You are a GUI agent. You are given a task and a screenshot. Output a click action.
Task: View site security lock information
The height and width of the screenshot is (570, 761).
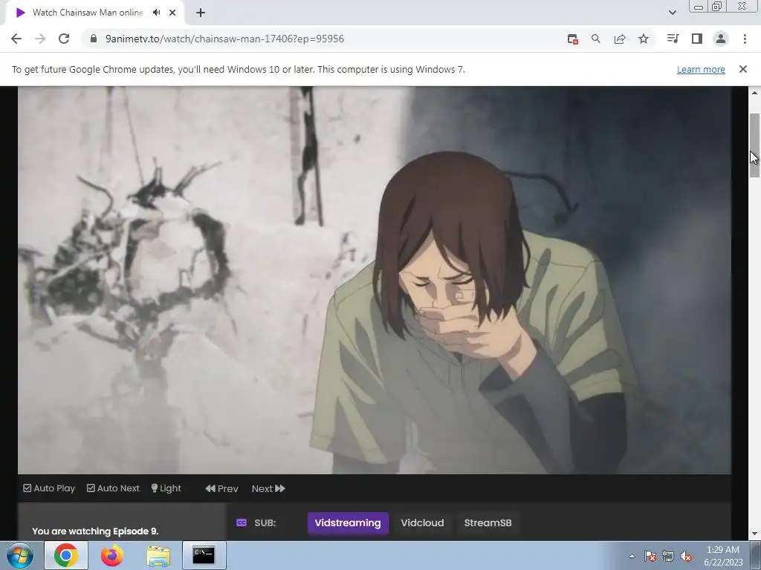[94, 39]
